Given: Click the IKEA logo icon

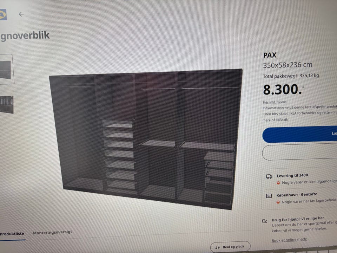Looking at the screenshot, I should click(x=3, y=15).
